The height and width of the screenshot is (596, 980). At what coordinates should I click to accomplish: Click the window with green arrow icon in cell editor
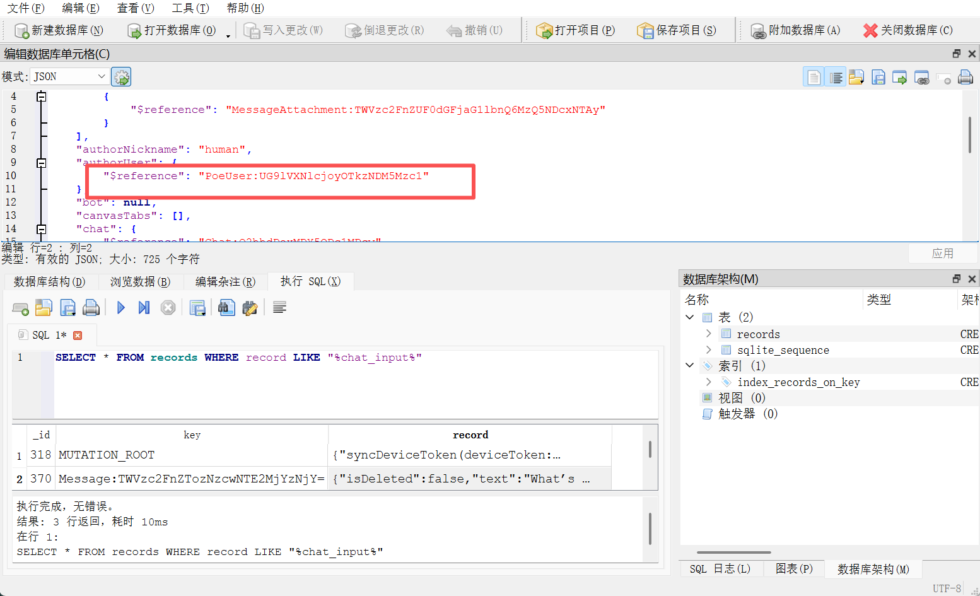tap(900, 77)
